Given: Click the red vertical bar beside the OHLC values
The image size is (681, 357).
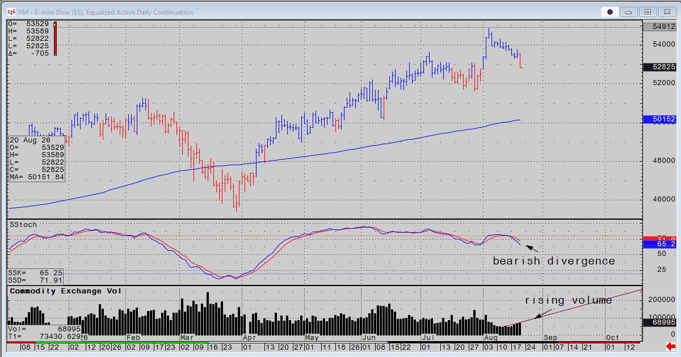Looking at the screenshot, I should (x=54, y=39).
